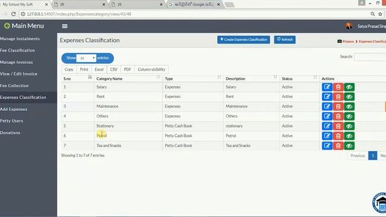Viewport: 386px width, 217px height.
Task: Sort table by Type column
Action: tap(193, 78)
